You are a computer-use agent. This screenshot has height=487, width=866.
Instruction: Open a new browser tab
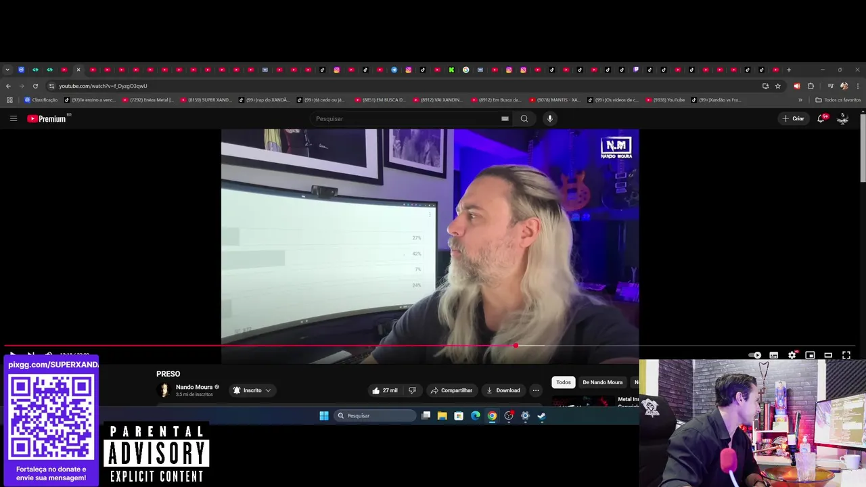788,70
